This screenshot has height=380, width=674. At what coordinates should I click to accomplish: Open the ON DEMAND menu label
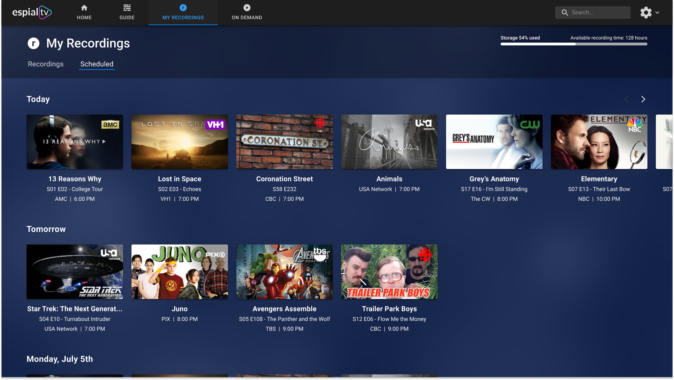[x=247, y=18]
